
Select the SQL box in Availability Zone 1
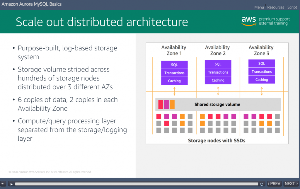coord(174,65)
